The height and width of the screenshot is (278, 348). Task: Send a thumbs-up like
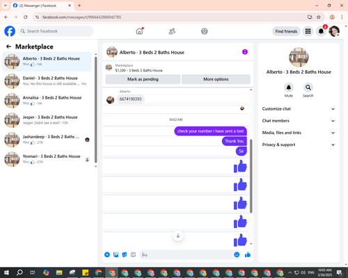point(248,255)
